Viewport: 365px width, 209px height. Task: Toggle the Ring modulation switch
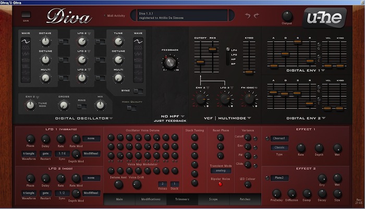[82, 107]
